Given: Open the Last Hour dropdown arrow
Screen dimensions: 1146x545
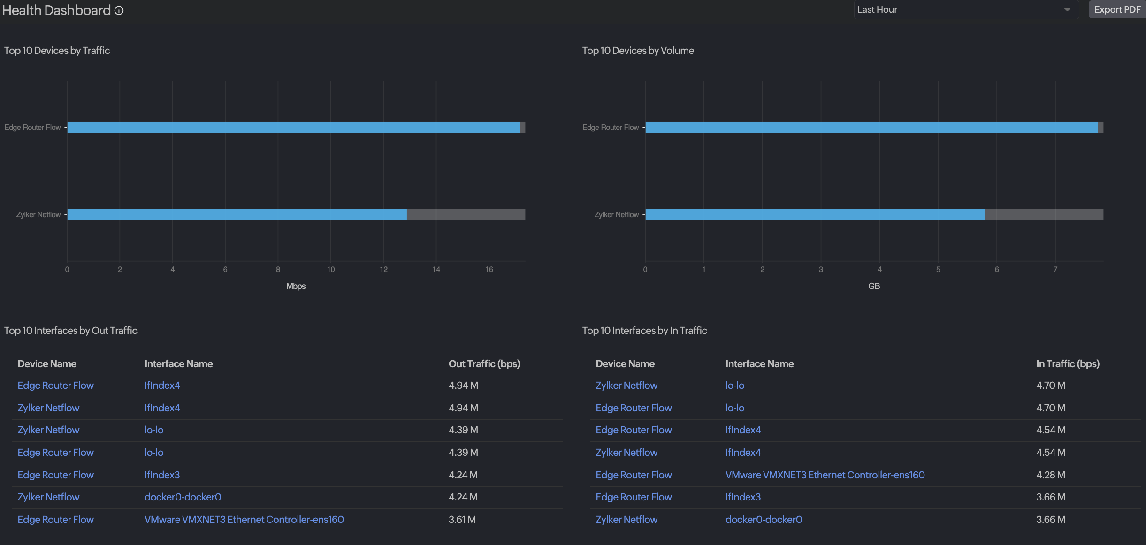Looking at the screenshot, I should pyautogui.click(x=1066, y=9).
